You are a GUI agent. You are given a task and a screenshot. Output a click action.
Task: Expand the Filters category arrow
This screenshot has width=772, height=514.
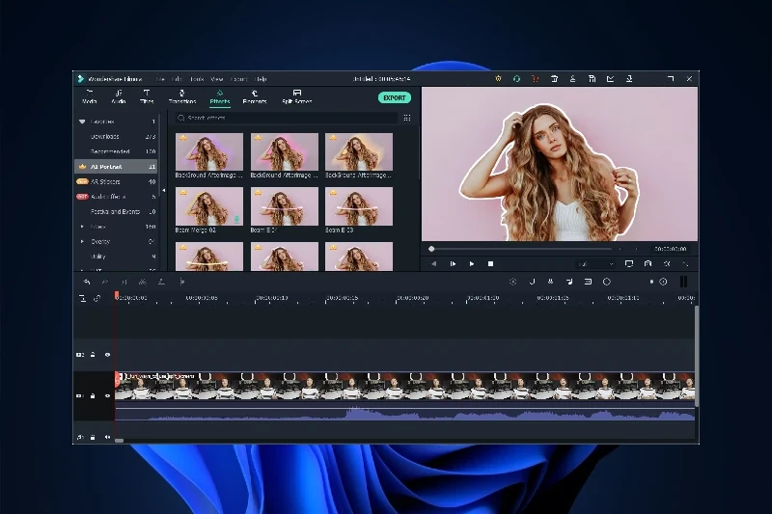pos(82,227)
